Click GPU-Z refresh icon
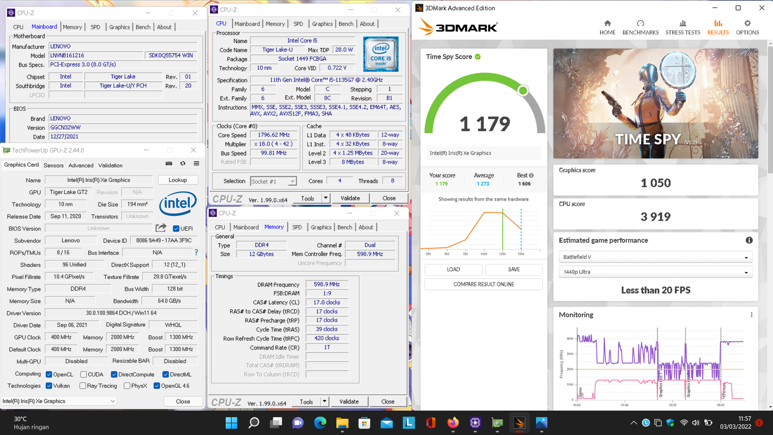The width and height of the screenshot is (773, 435). tap(183, 164)
